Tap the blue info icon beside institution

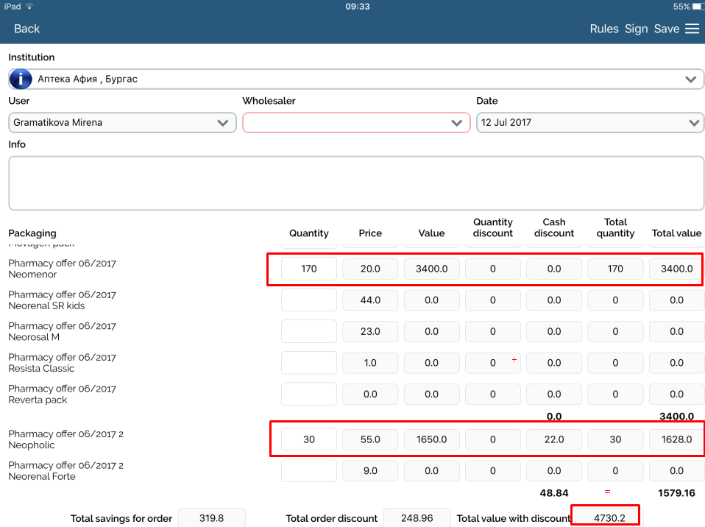coord(21,79)
